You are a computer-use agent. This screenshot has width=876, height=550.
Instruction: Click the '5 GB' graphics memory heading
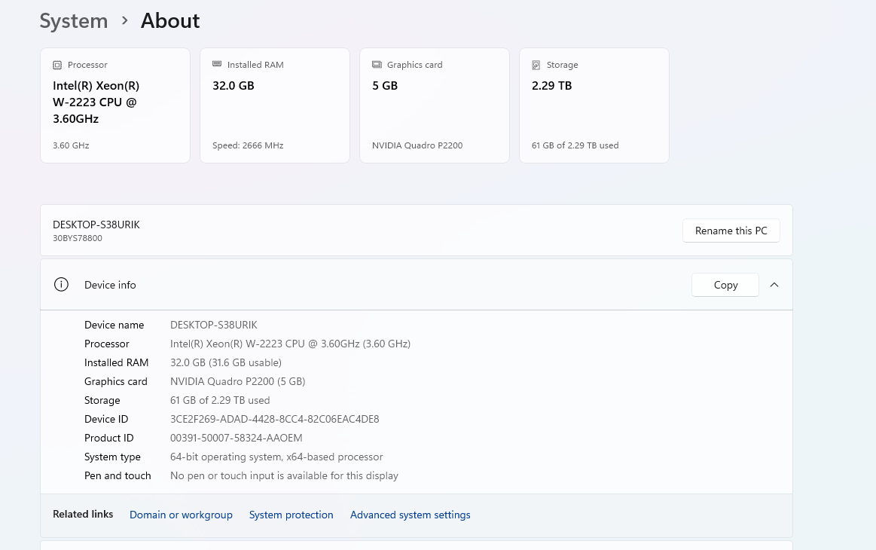coord(385,86)
